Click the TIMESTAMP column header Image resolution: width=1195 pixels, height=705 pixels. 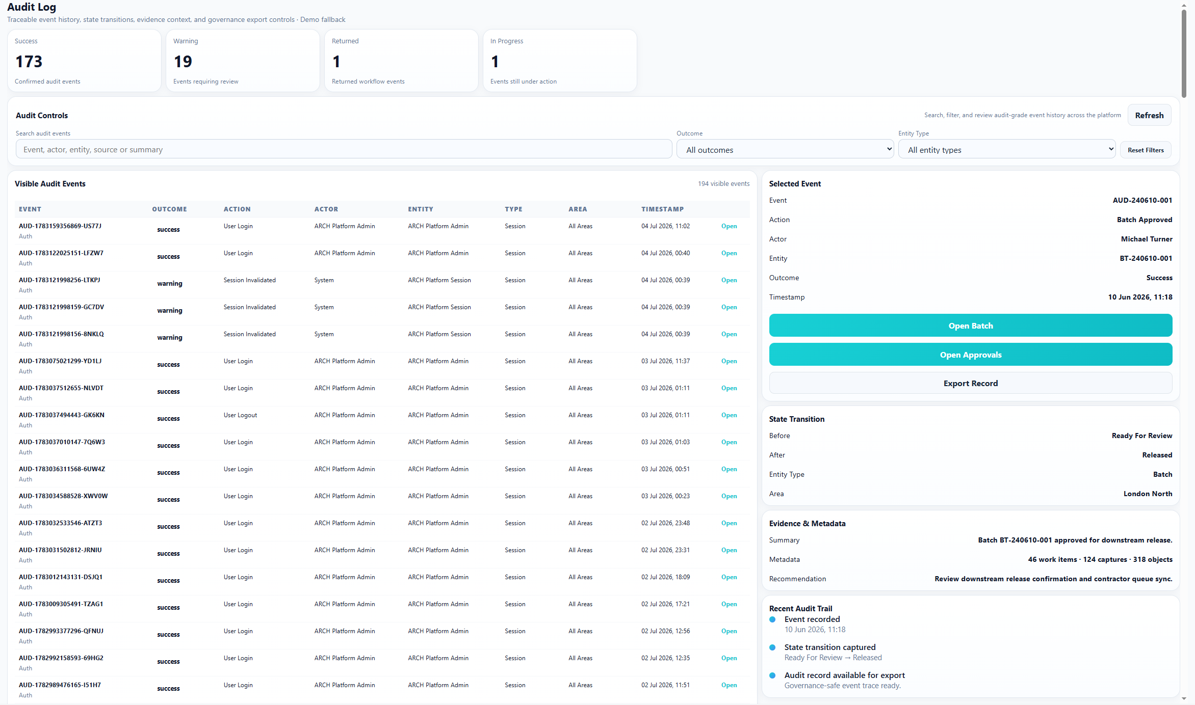[x=663, y=209]
